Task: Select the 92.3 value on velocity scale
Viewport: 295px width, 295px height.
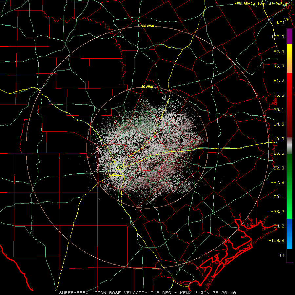Action: (279, 51)
